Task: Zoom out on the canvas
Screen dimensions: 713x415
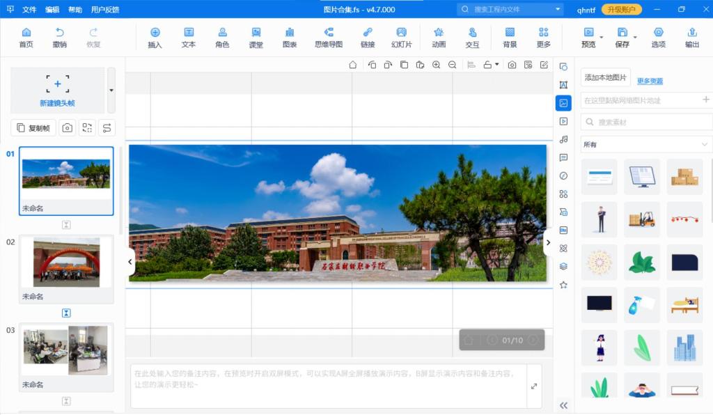Action: point(452,65)
